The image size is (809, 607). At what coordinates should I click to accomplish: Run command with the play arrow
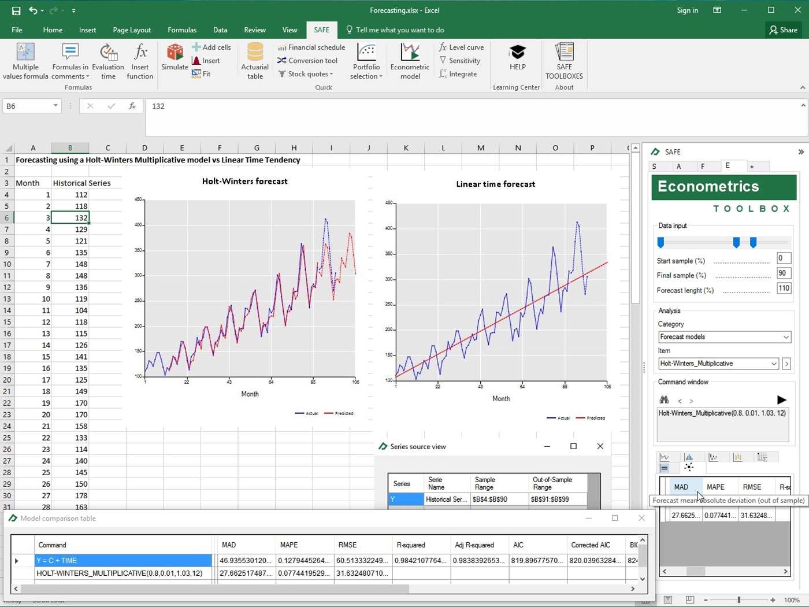(x=781, y=400)
